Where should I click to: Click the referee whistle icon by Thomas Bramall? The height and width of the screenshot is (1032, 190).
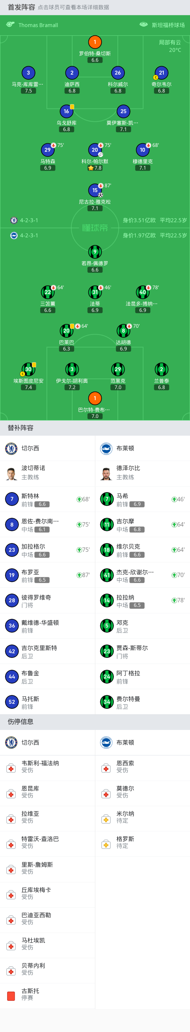(10, 25)
